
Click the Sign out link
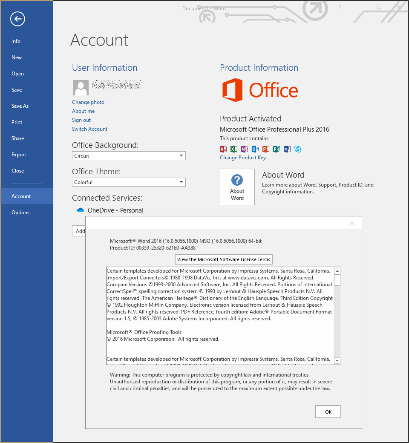81,120
